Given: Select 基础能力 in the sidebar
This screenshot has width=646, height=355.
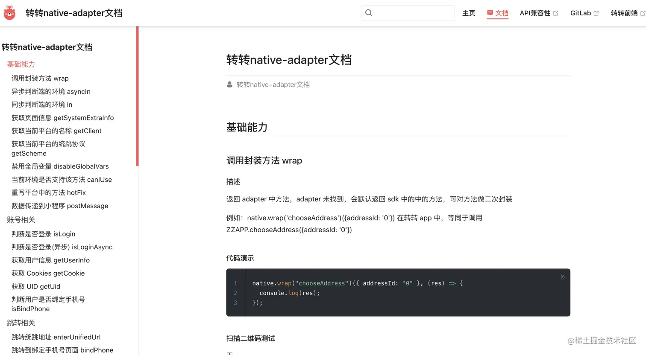Looking at the screenshot, I should pos(21,64).
